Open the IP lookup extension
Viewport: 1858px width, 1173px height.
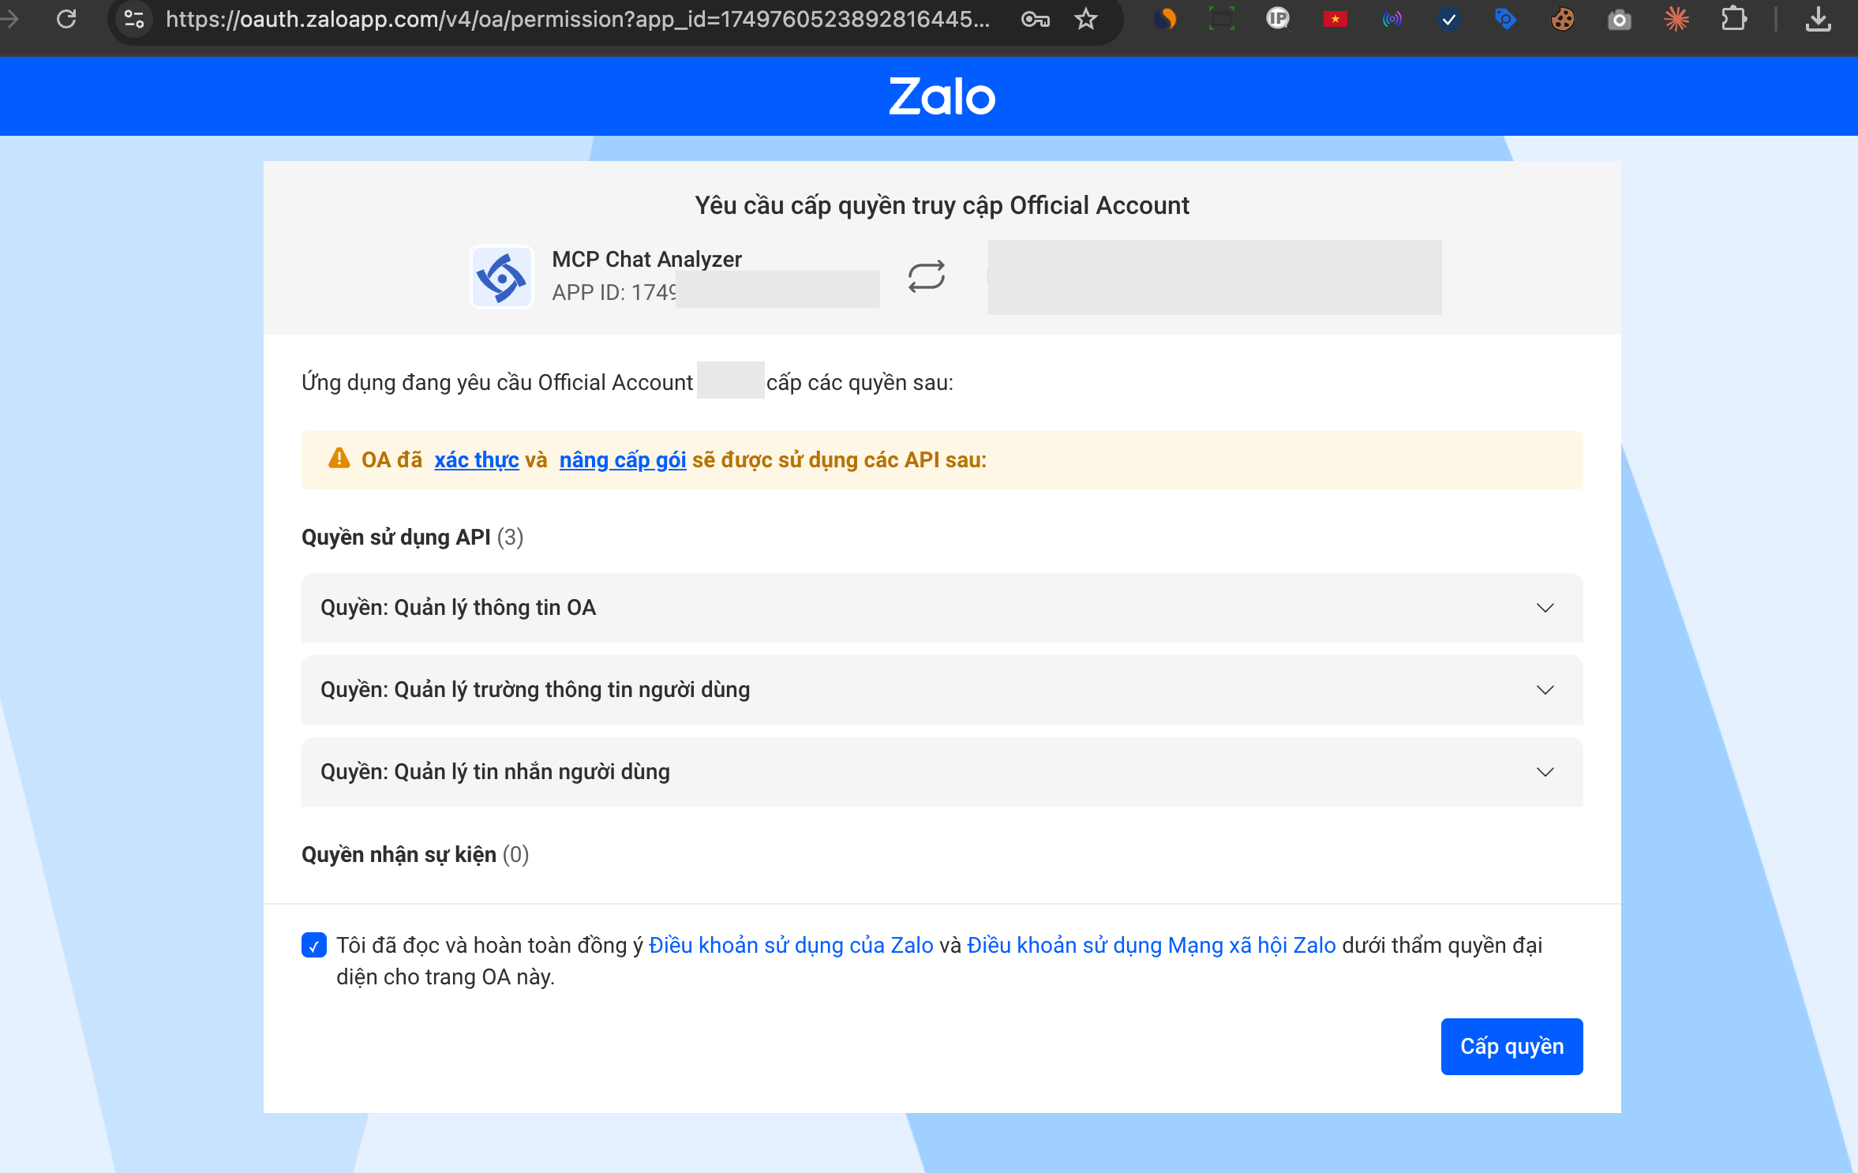pos(1279,19)
